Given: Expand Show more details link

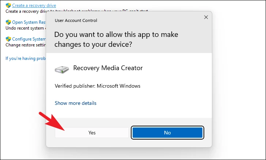Looking at the screenshot, I should (76, 103).
